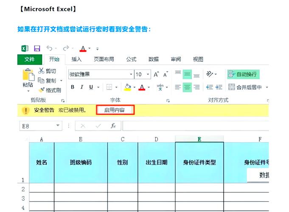Apply cell borders icon

pyautogui.click(x=109, y=87)
